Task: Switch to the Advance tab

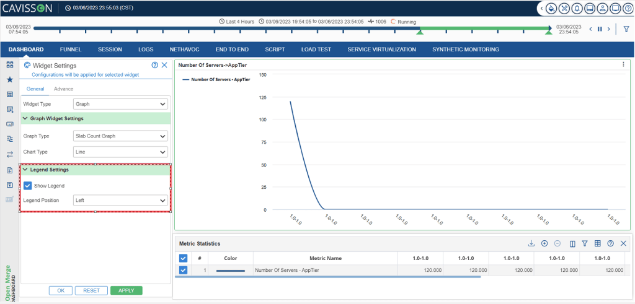Action: click(64, 89)
